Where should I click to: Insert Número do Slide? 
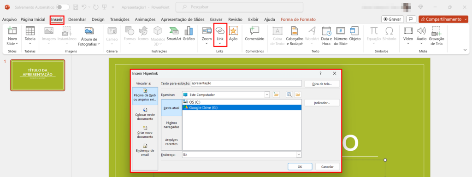point(341,36)
